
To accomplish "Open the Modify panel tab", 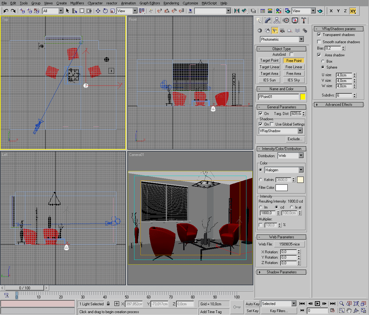I will 268,20.
